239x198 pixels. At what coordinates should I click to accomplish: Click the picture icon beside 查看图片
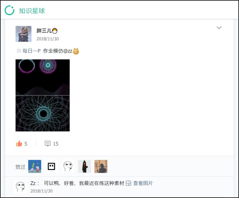click(x=129, y=183)
